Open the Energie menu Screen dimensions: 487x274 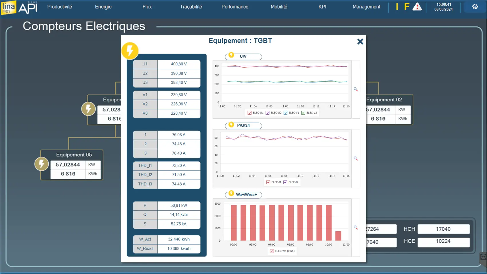[103, 7]
